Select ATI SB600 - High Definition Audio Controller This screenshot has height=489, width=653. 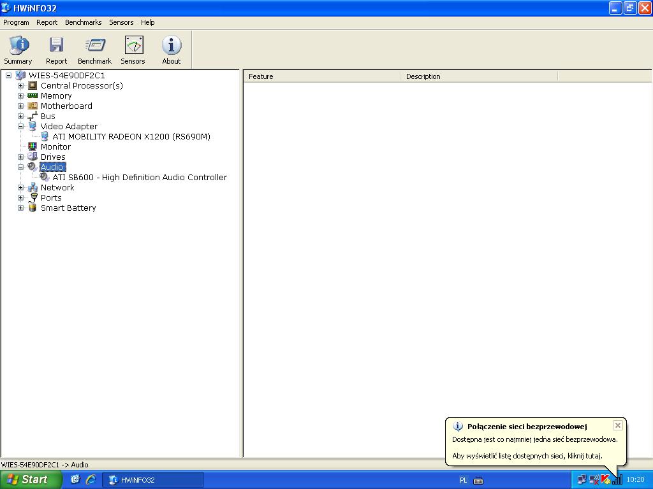(140, 178)
